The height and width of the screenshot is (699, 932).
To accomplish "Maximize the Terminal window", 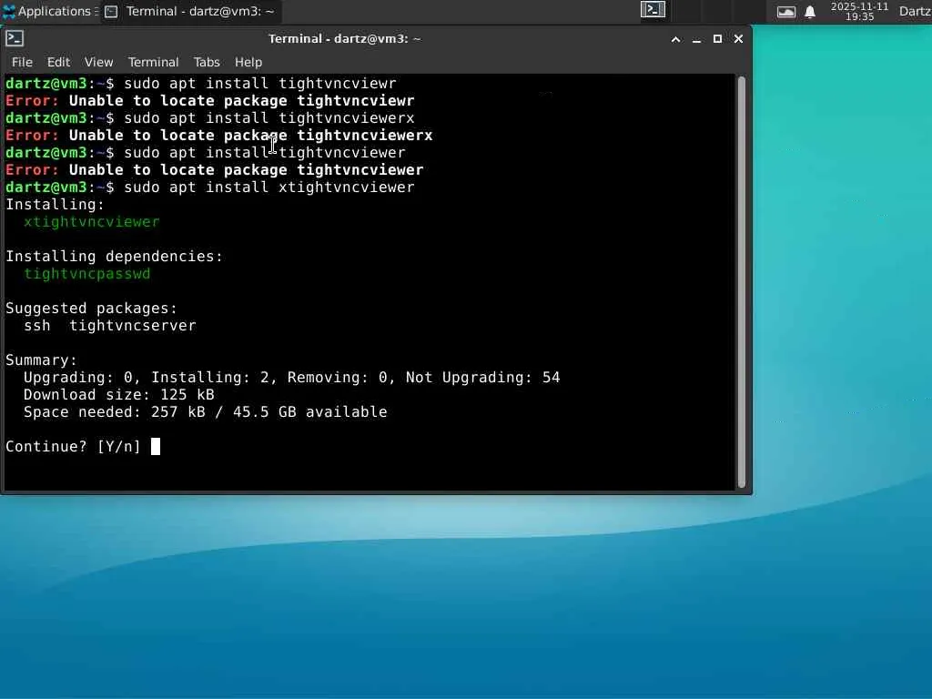I will 717,39.
